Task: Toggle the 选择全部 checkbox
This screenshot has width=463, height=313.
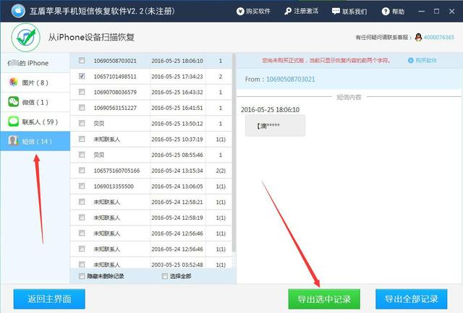Action: pos(165,276)
